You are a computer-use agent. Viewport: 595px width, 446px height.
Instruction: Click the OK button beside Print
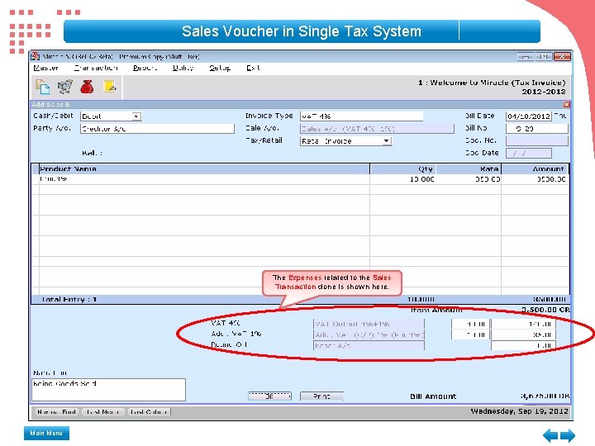269,396
